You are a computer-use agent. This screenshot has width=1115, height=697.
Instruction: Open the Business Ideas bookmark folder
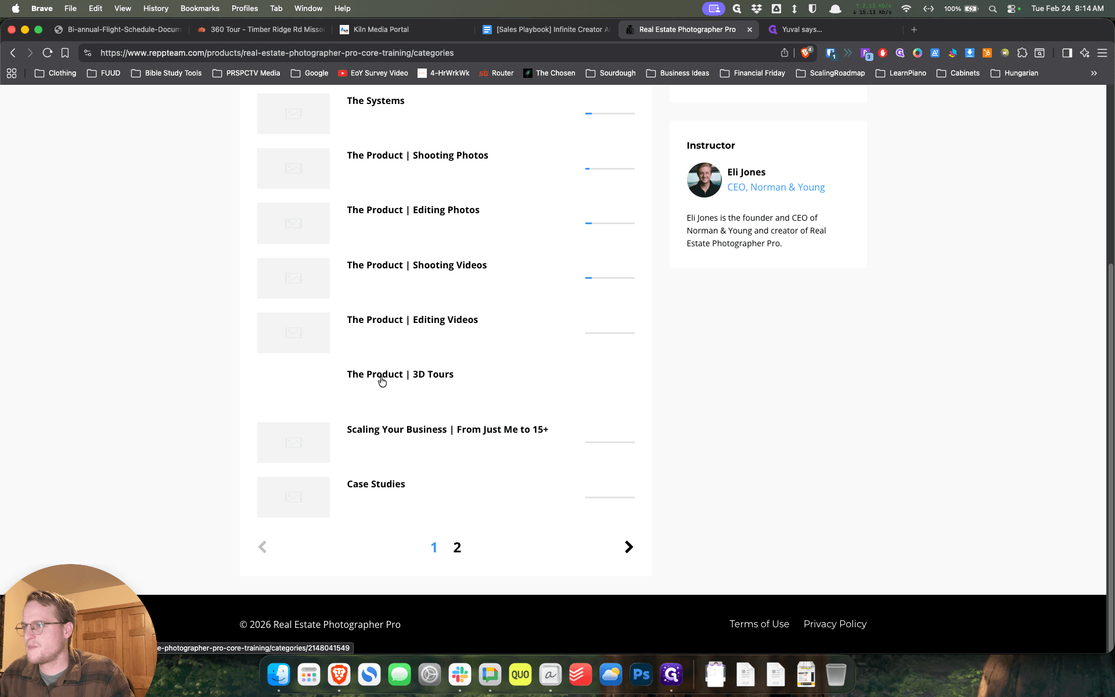678,73
